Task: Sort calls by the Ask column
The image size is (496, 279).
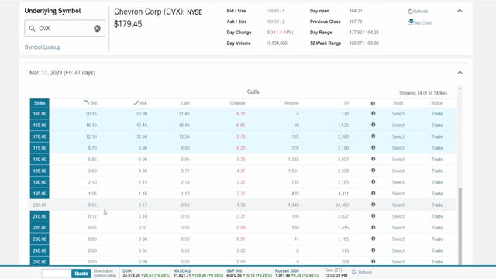Action: tap(140, 103)
